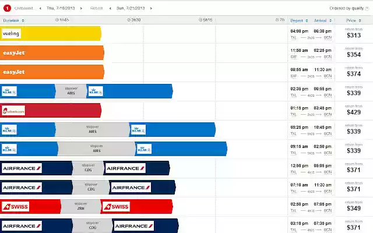Select the $371 price for 12:50 pm flight
The height and width of the screenshot is (233, 373).
[354, 170]
